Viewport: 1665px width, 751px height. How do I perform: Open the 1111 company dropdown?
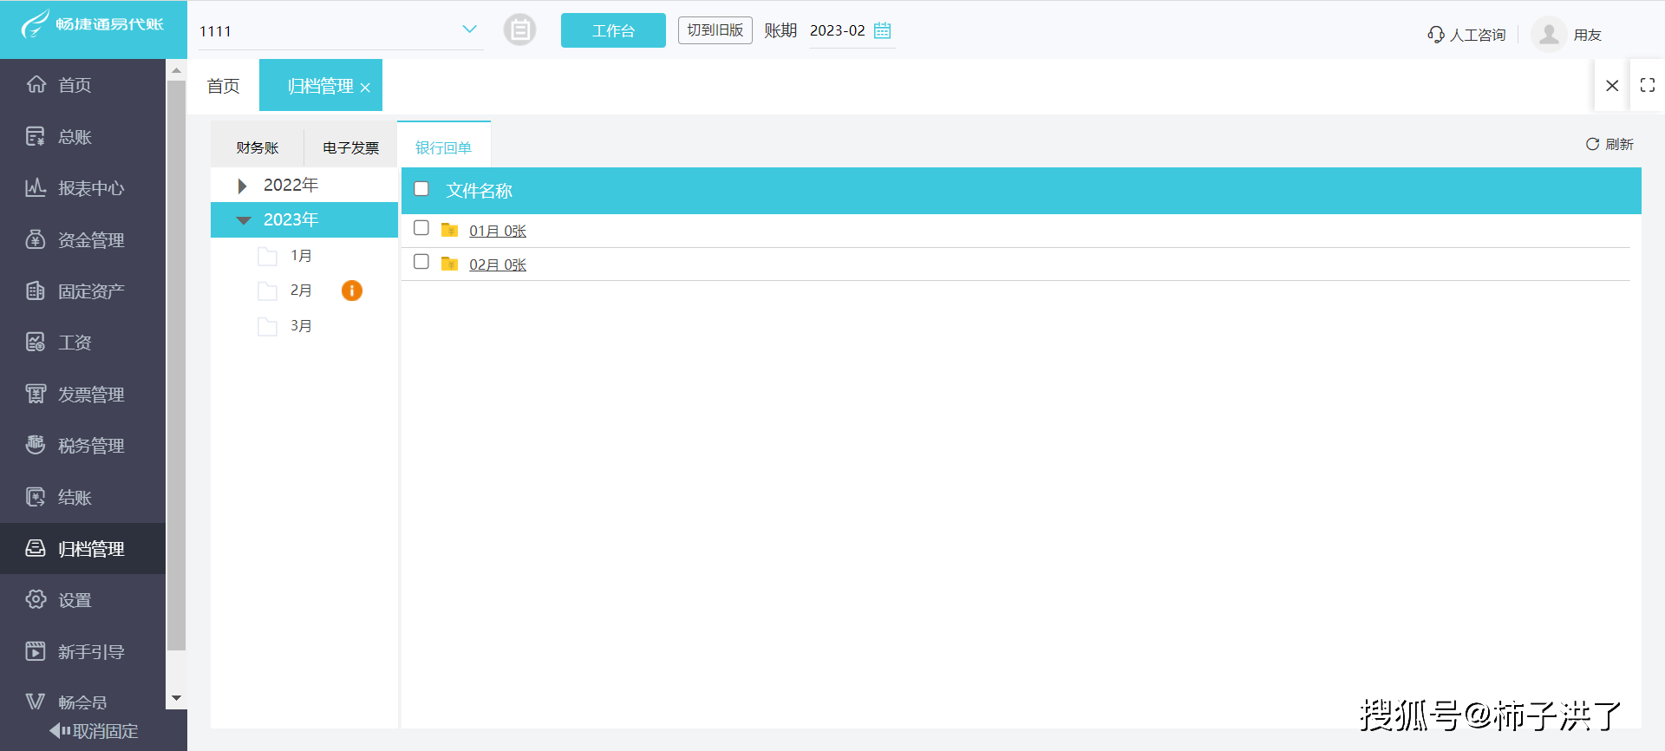[x=469, y=29]
